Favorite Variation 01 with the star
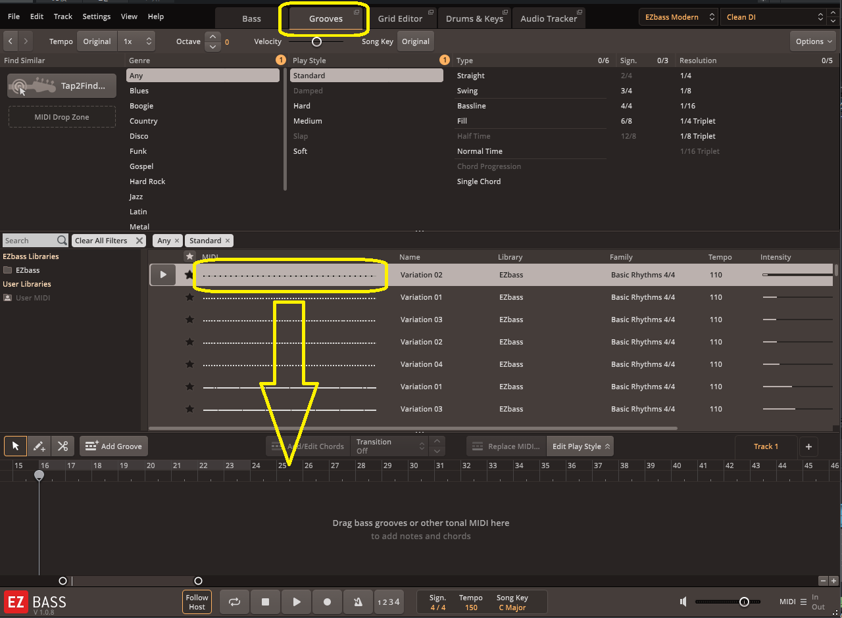 pos(189,297)
